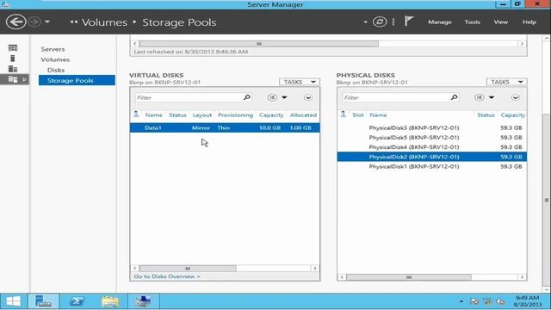Sort Virtual Disks by Capacity column
551x310 pixels.
tap(271, 115)
